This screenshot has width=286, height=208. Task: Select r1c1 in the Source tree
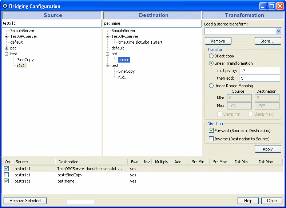coord(21,65)
